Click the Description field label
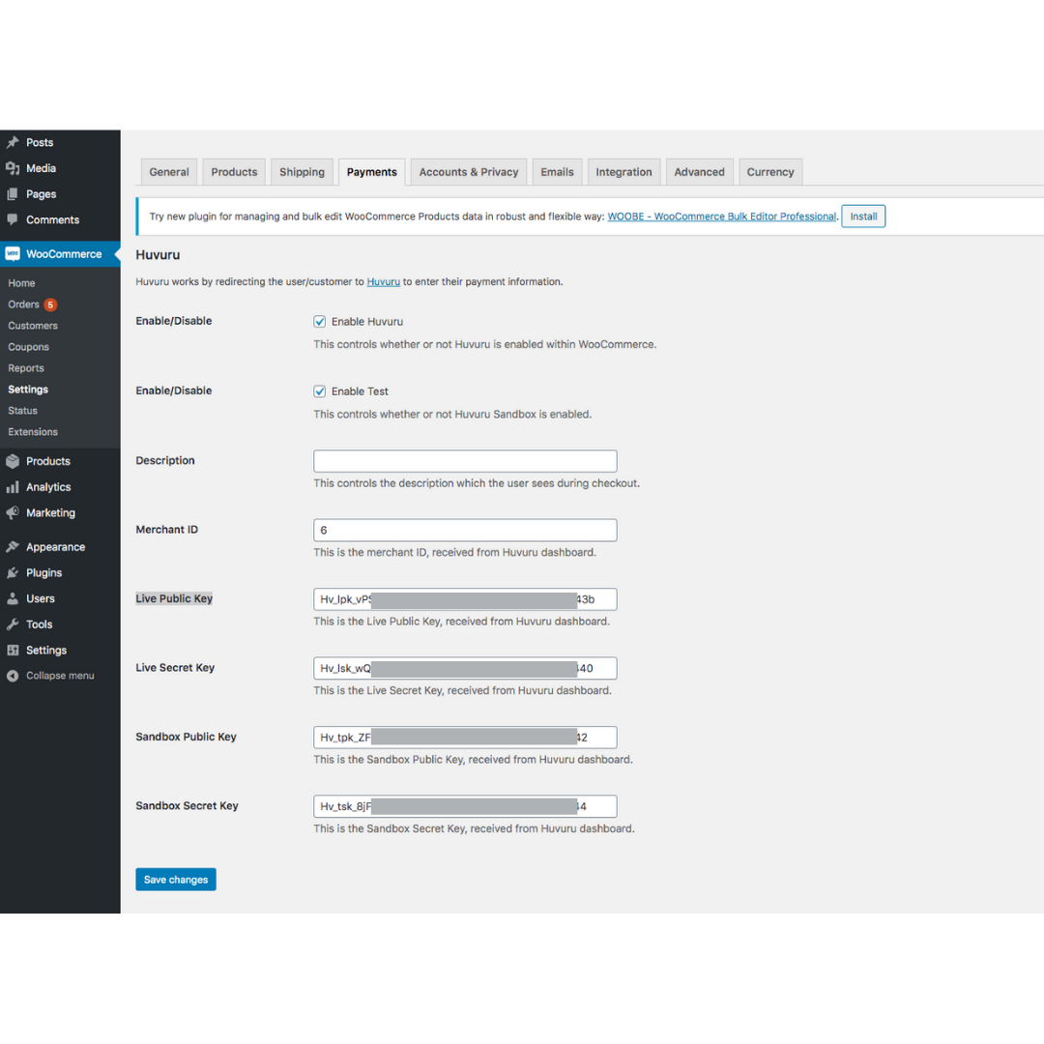The width and height of the screenshot is (1044, 1044). click(x=165, y=460)
